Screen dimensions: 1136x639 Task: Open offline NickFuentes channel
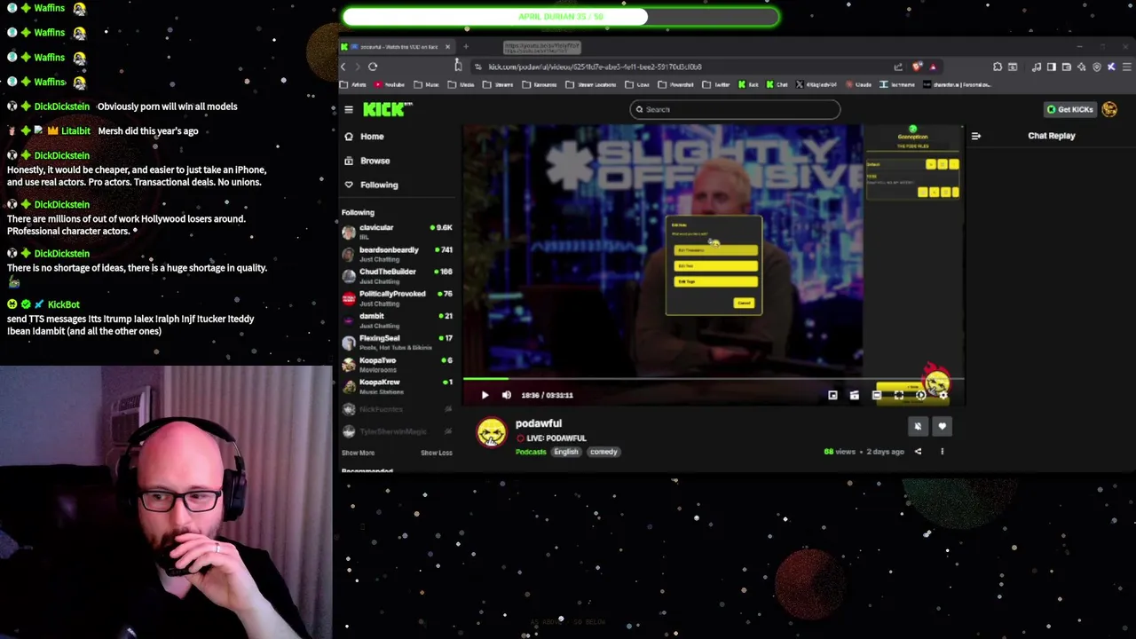coord(398,409)
